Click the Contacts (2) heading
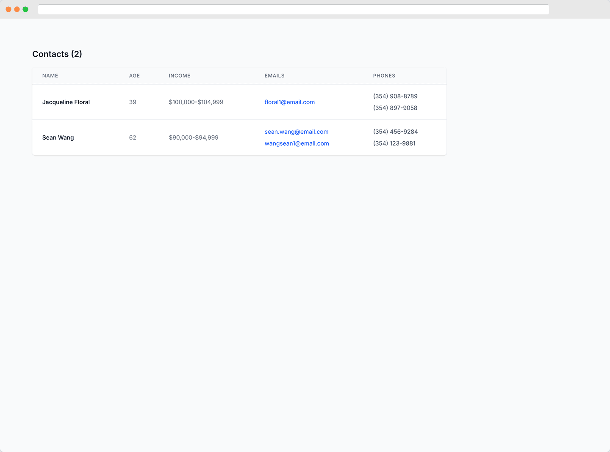Image resolution: width=610 pixels, height=452 pixels. (57, 54)
